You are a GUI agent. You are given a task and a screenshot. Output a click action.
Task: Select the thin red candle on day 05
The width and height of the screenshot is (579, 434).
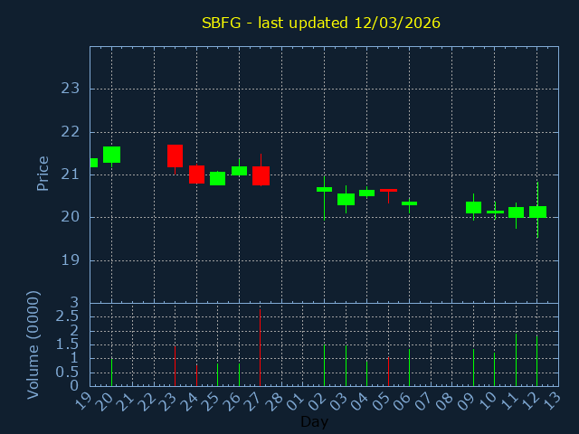click(388, 190)
